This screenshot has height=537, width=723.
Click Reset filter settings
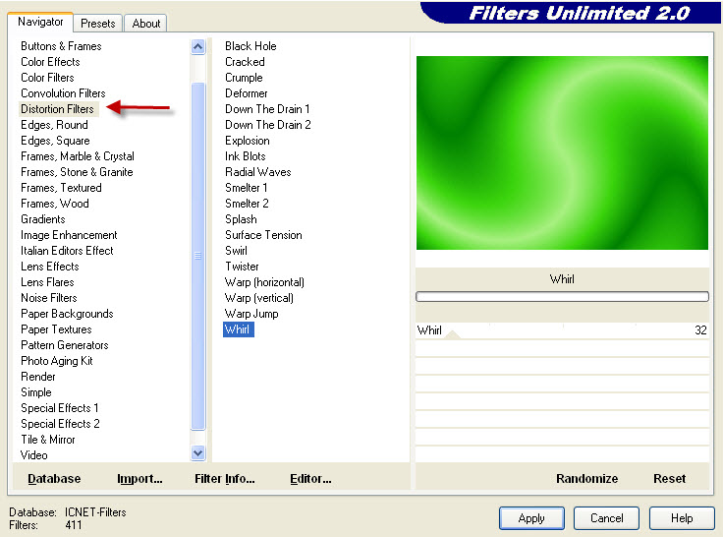669,478
